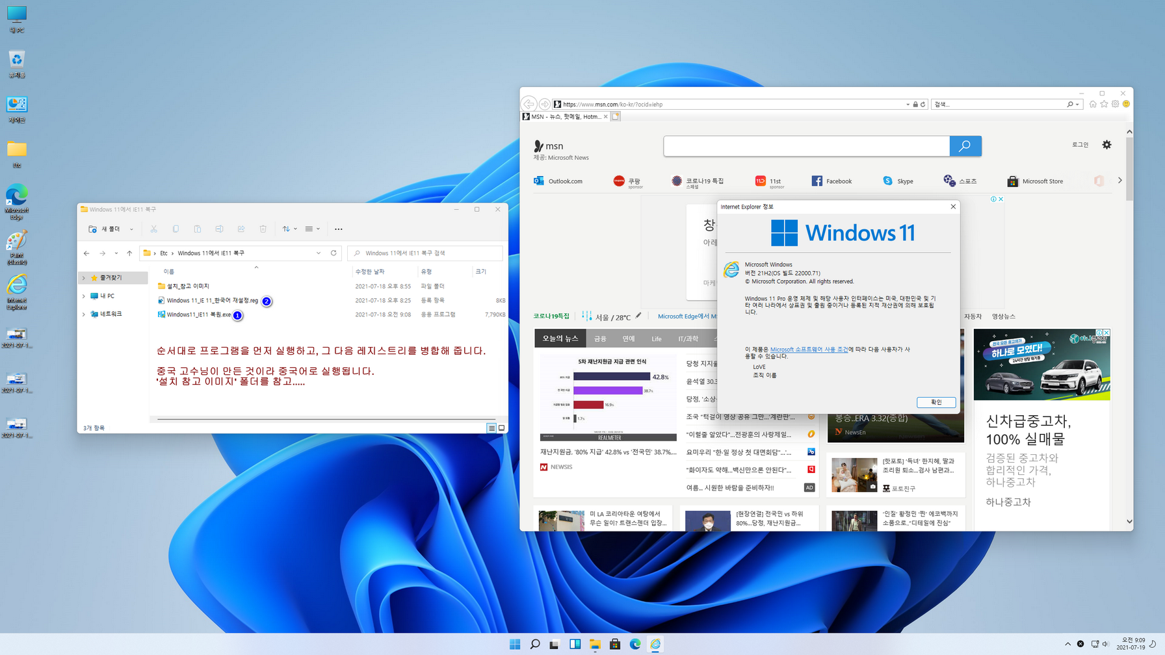The height and width of the screenshot is (655, 1165).
Task: Switch to Details view in Explorer status bar
Action: point(491,428)
